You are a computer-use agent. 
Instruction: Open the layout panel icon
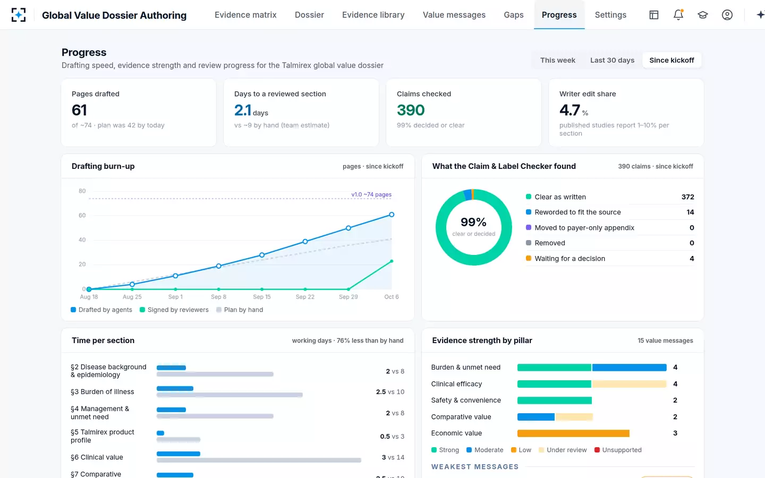click(654, 15)
